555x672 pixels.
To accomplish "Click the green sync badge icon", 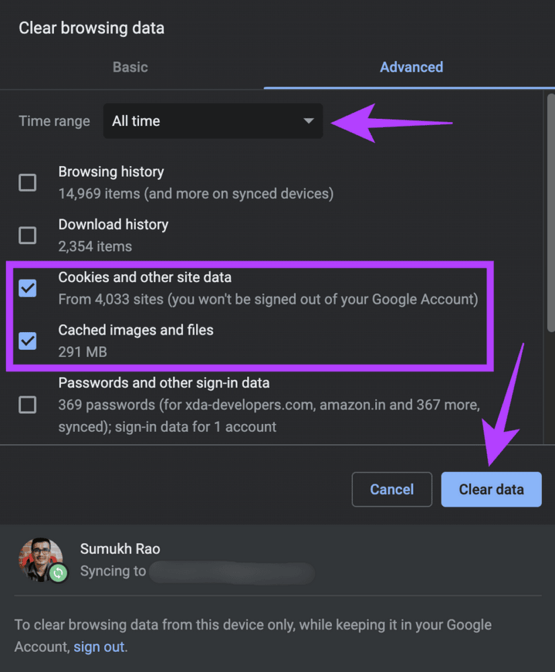I will coord(58,573).
